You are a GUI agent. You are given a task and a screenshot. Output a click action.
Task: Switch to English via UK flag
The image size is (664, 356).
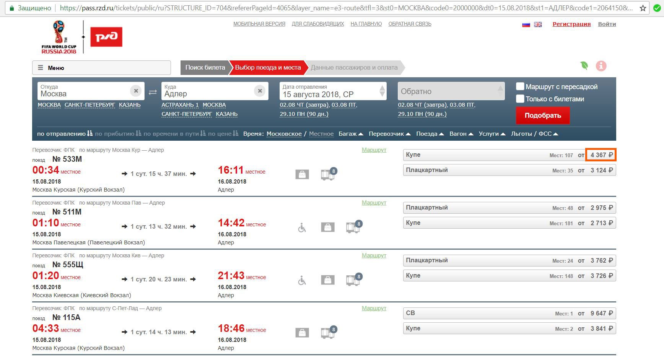[x=538, y=24]
